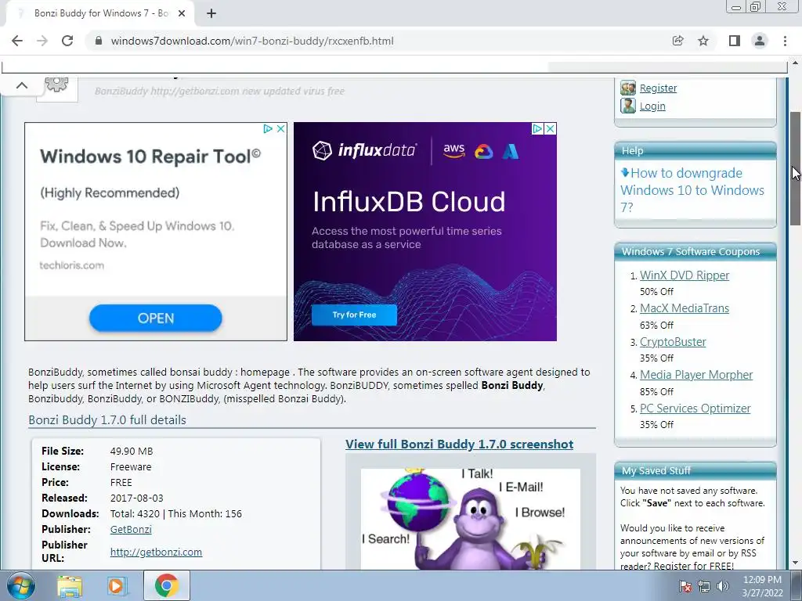Click the scrollbar down arrow
The width and height of the screenshot is (802, 601).
pyautogui.click(x=795, y=563)
